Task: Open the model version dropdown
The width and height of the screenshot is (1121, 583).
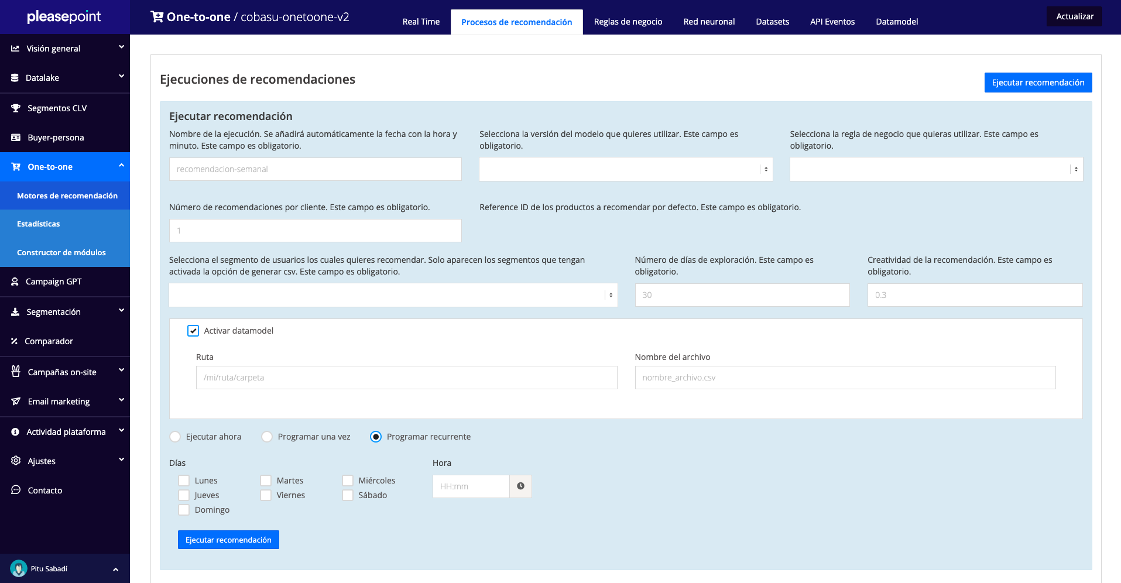Action: pyautogui.click(x=625, y=169)
